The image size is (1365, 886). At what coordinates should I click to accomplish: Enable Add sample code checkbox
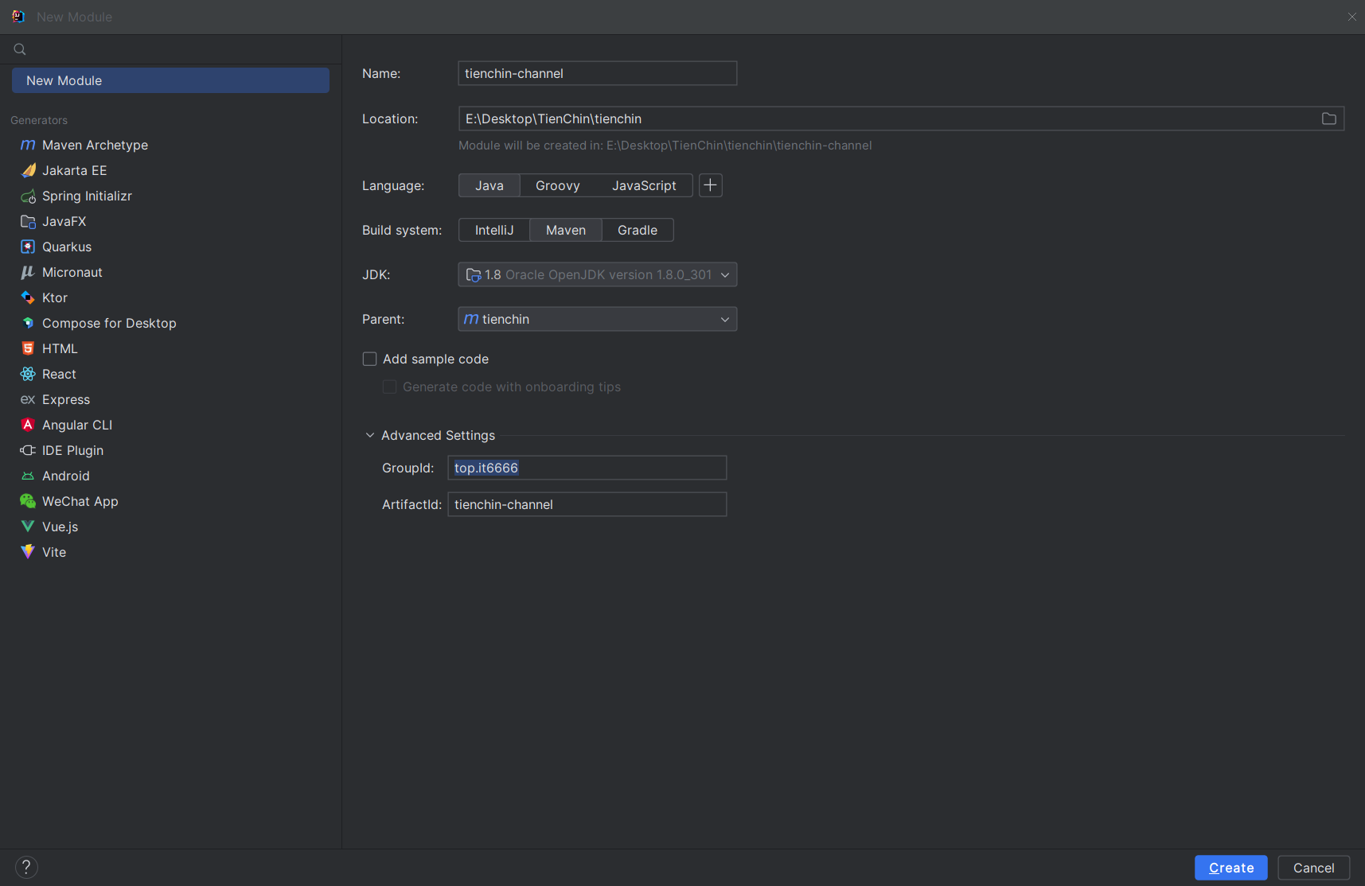pos(369,359)
